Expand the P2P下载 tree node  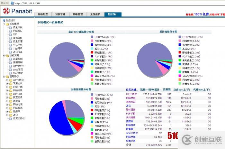[x=7, y=87]
